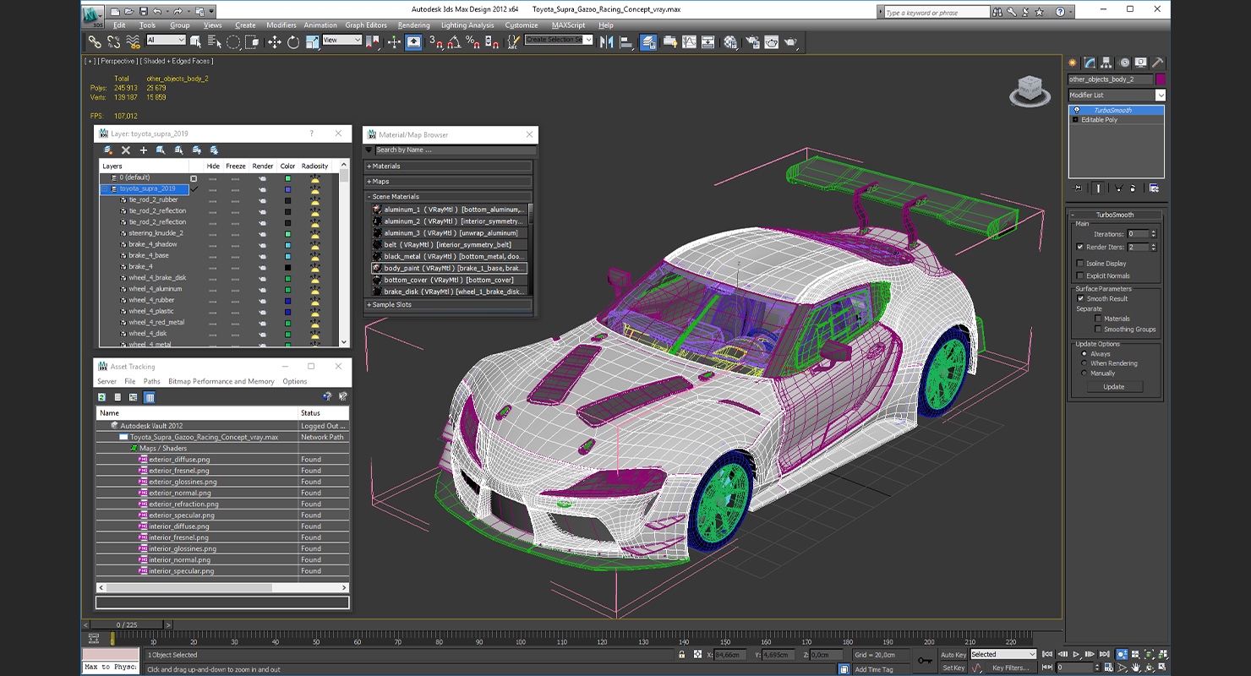The image size is (1251, 676).
Task: Click the Key Filters button
Action: [1011, 668]
